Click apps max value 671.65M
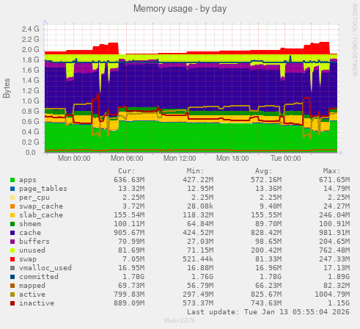 click(x=334, y=180)
